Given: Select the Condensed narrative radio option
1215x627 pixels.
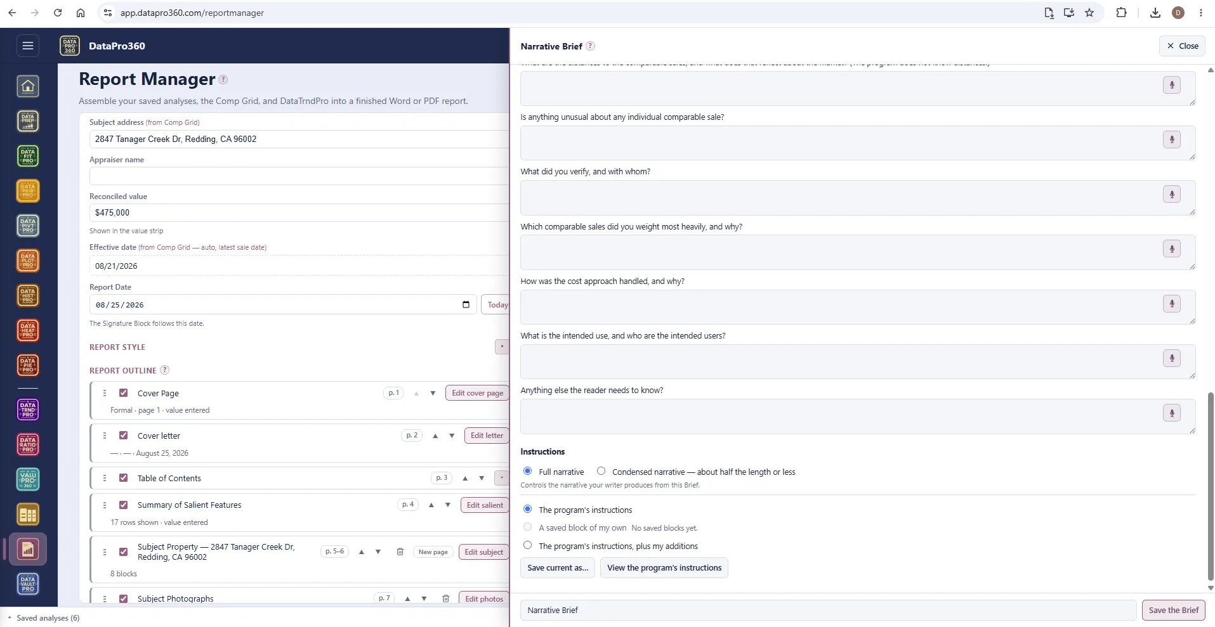Looking at the screenshot, I should point(601,471).
